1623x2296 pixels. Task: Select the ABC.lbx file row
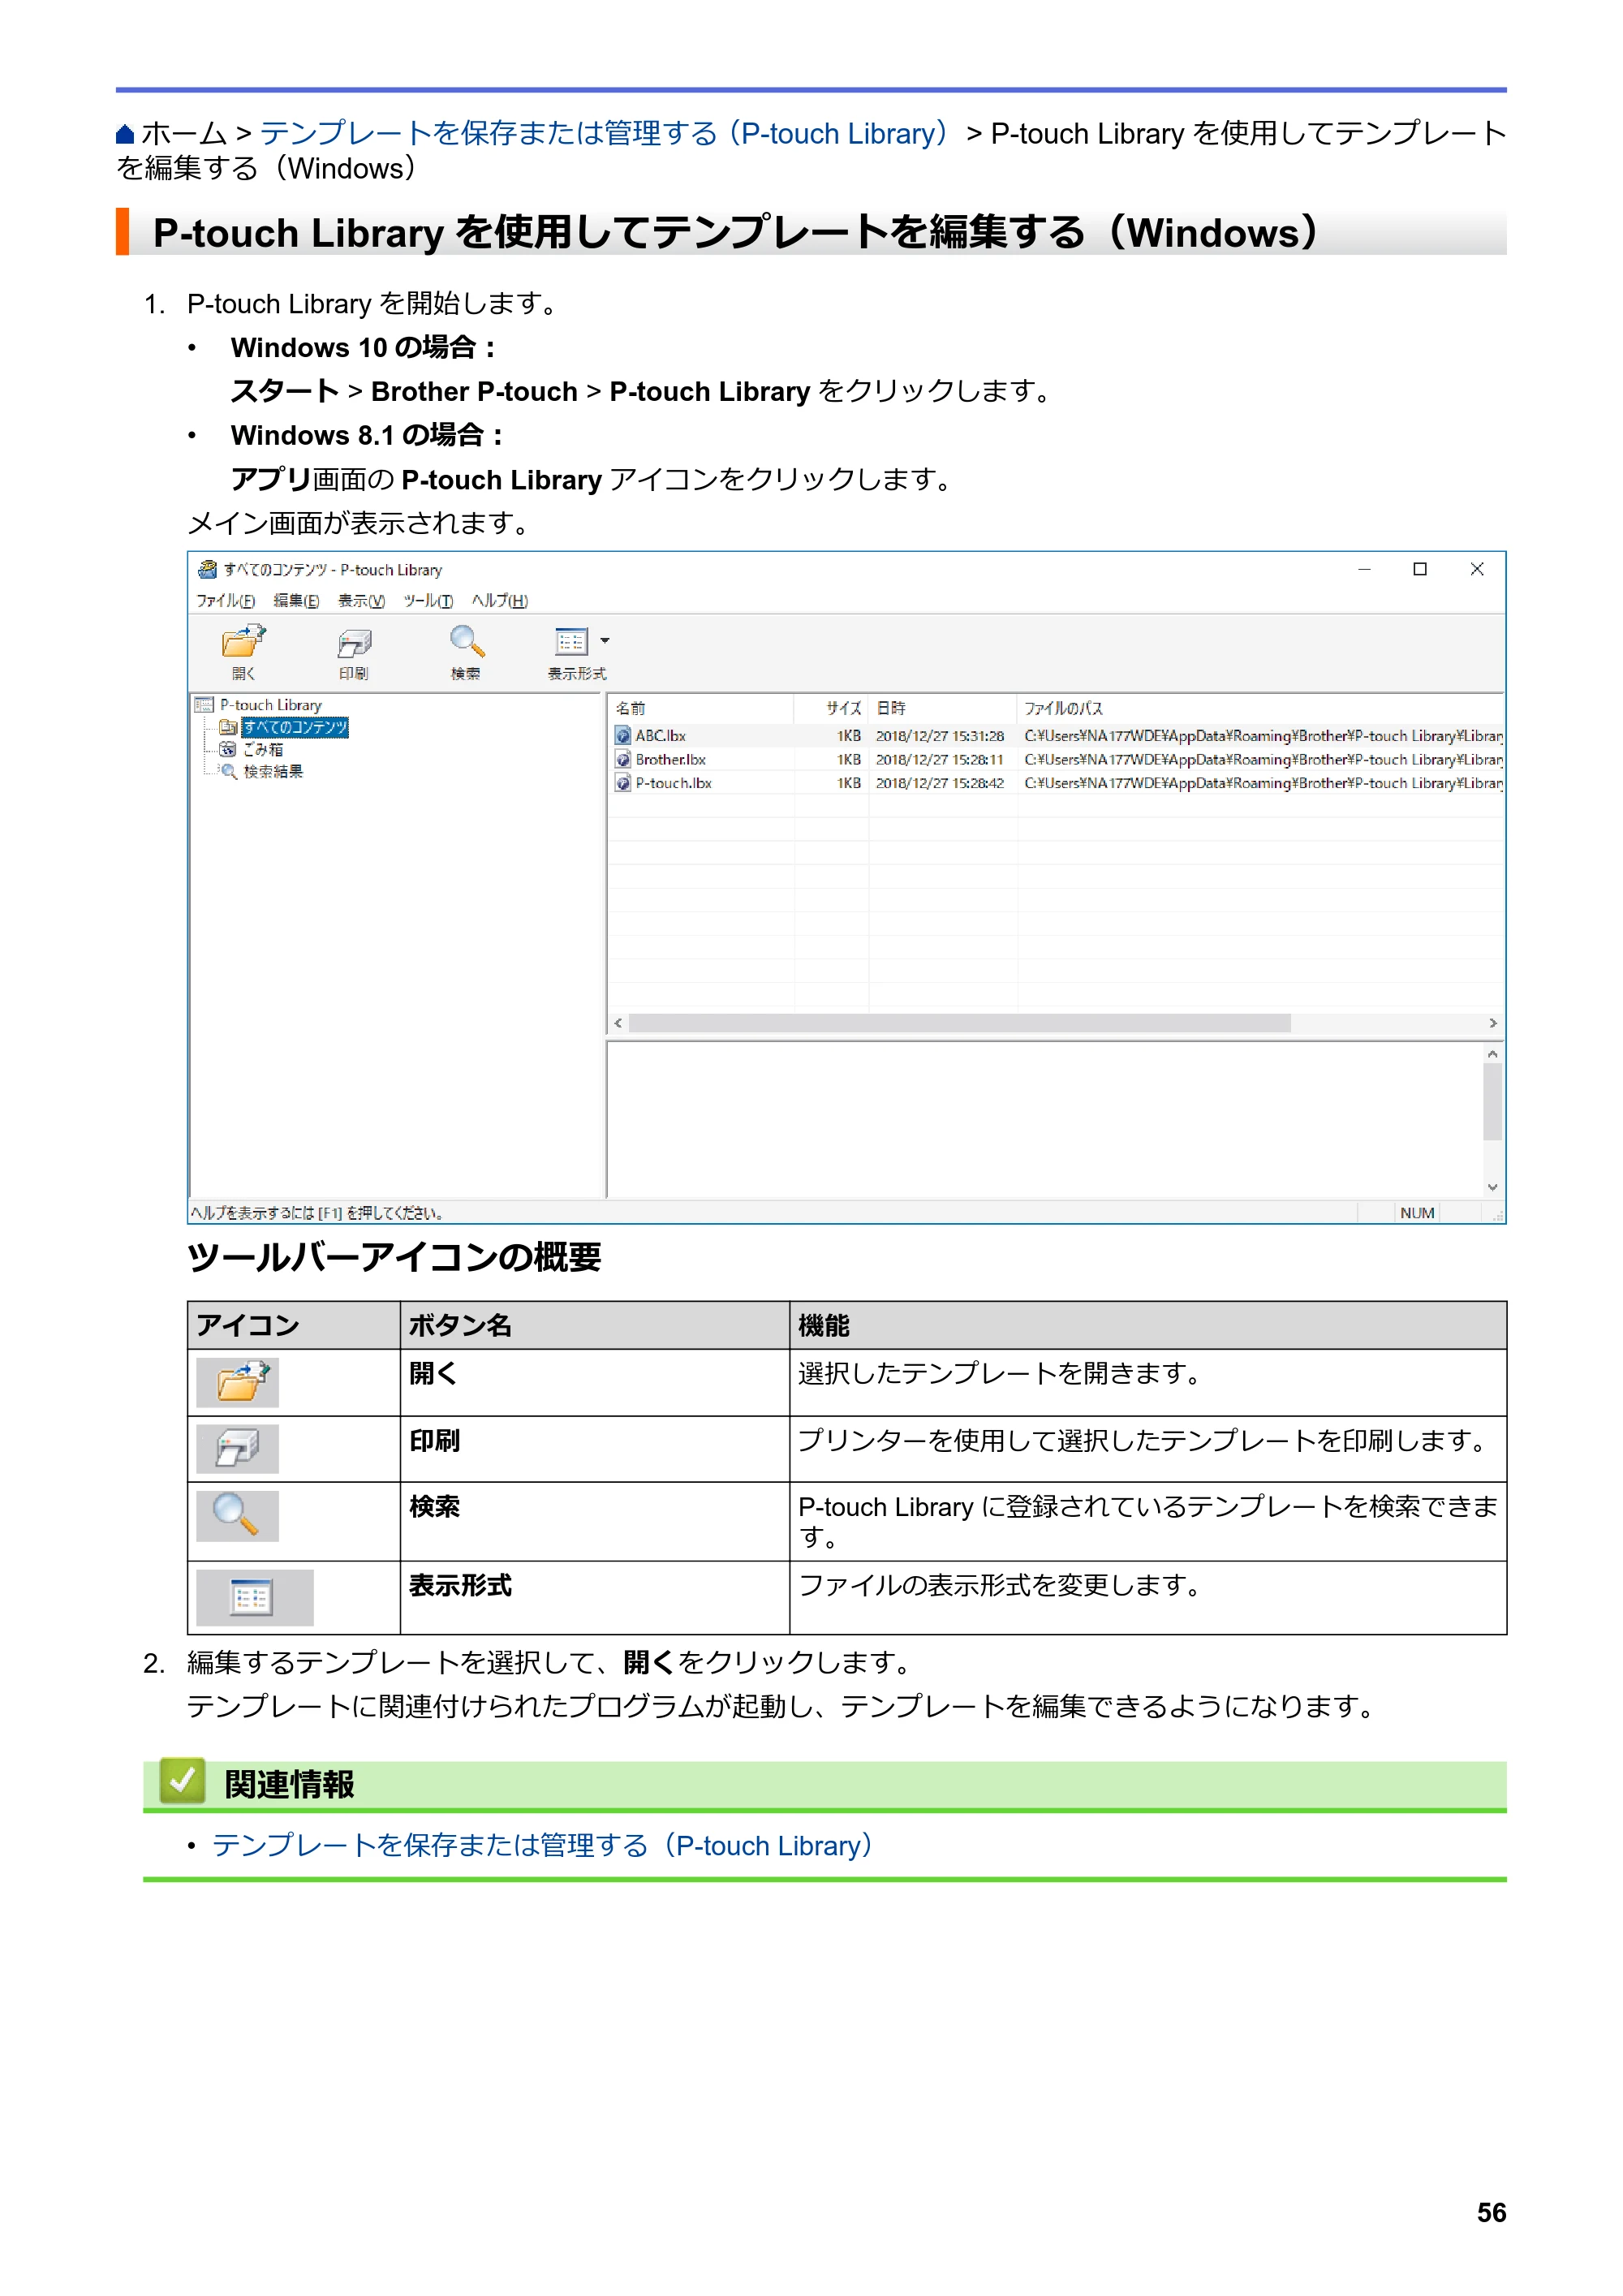tap(1055, 736)
